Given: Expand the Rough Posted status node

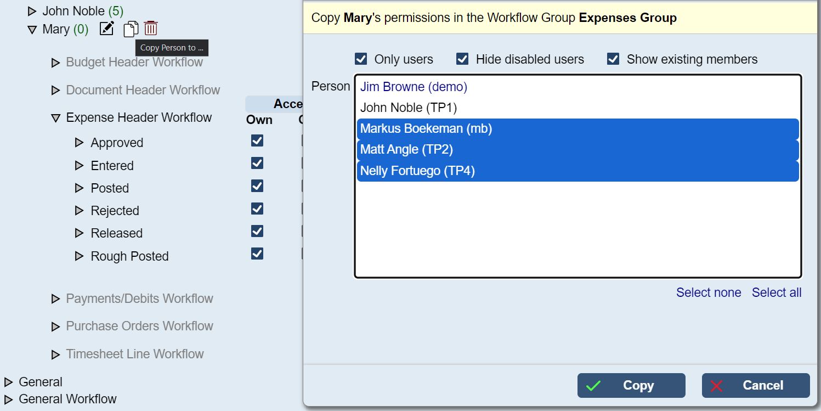Looking at the screenshot, I should (79, 256).
